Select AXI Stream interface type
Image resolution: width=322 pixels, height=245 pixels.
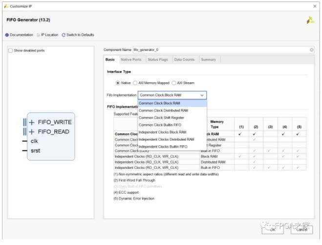[x=174, y=83]
